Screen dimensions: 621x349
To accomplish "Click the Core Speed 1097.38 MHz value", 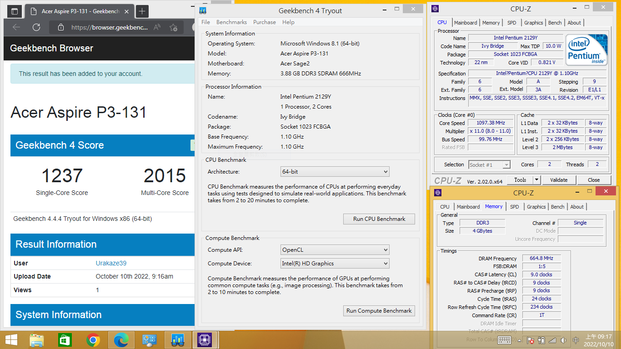I will [x=491, y=123].
